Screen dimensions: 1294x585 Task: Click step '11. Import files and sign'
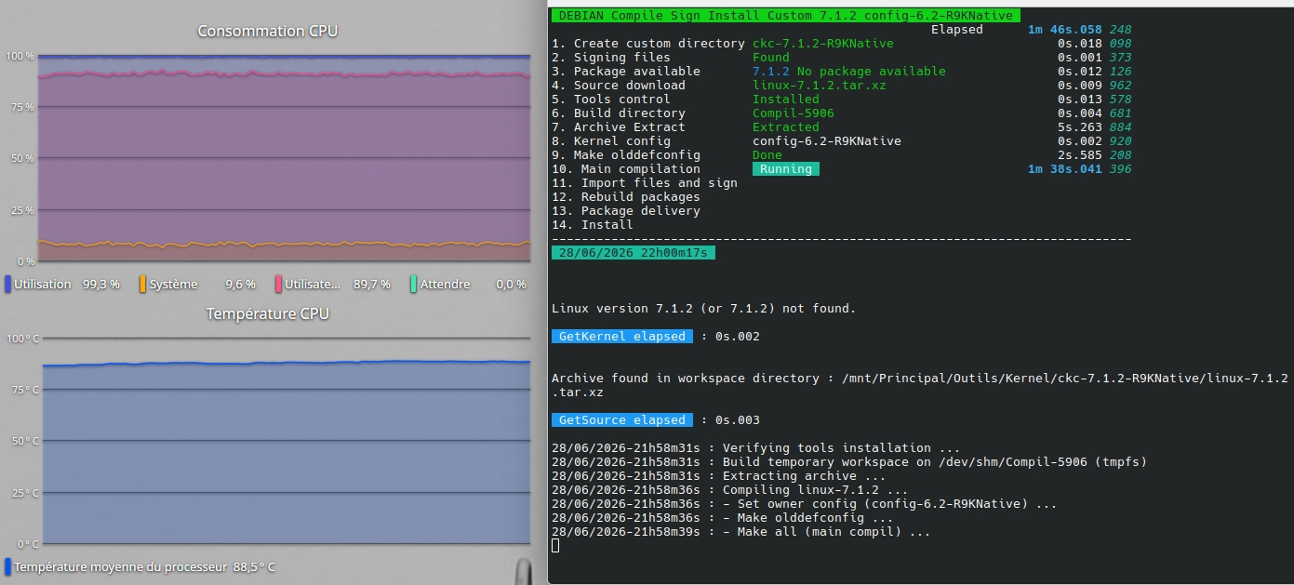point(645,183)
